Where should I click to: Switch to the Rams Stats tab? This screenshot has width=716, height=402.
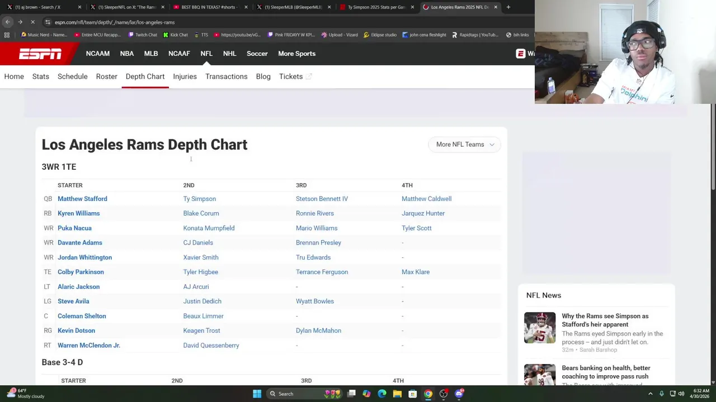click(41, 76)
